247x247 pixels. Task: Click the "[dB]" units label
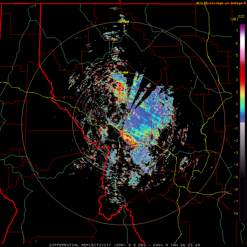[234, 19]
